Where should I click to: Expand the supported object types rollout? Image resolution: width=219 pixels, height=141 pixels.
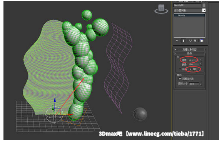(x=189, y=50)
